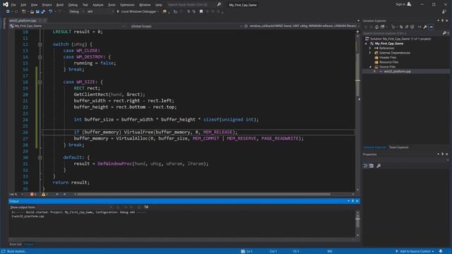Open the window_callback member dropdown

point(302,26)
